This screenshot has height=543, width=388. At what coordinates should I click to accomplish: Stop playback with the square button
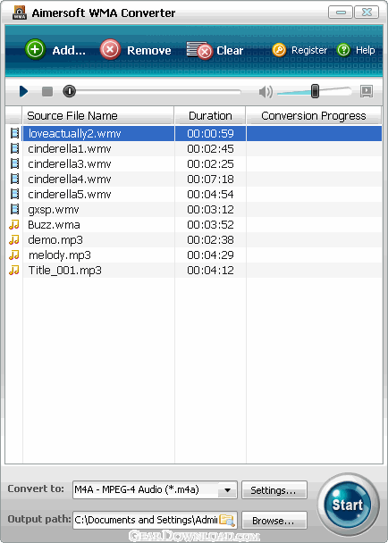pyautogui.click(x=47, y=92)
